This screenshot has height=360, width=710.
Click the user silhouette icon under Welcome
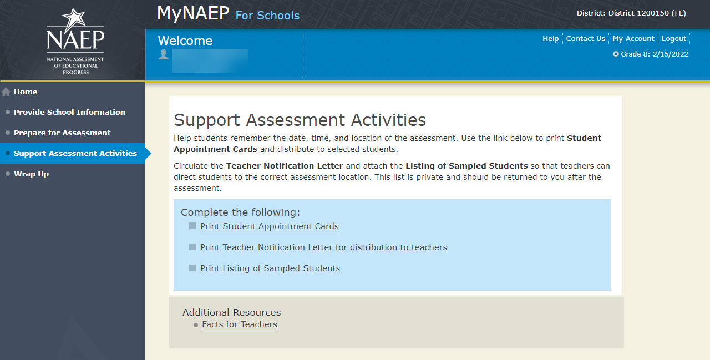click(163, 54)
